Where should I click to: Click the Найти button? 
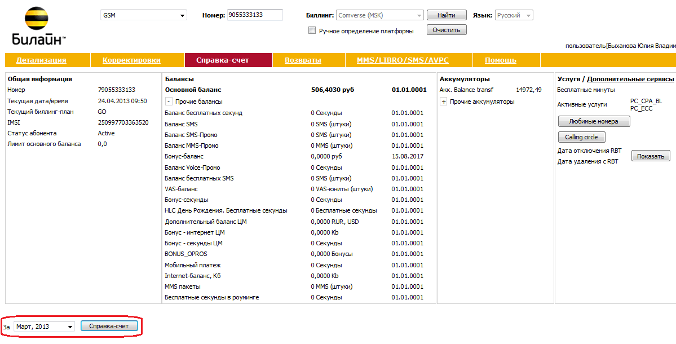[x=446, y=15]
